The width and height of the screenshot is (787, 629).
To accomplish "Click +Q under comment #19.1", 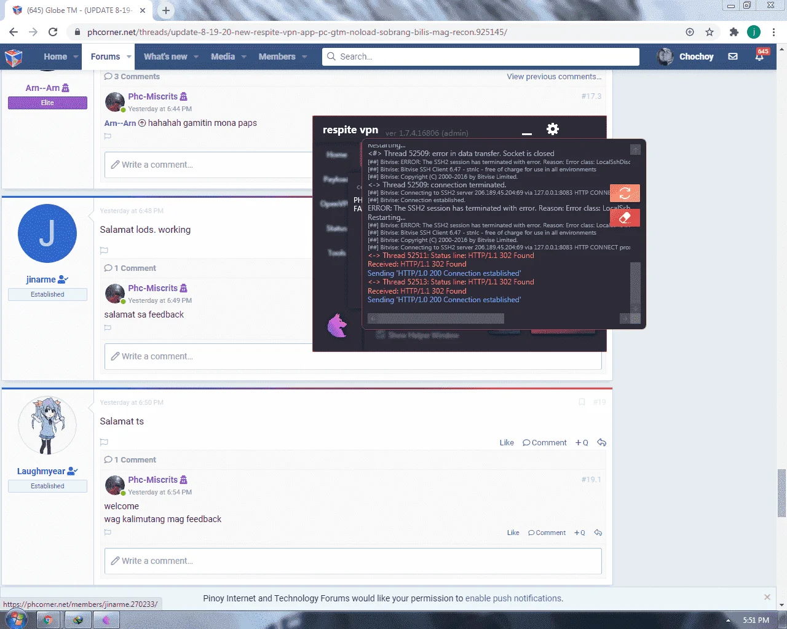I will point(579,533).
